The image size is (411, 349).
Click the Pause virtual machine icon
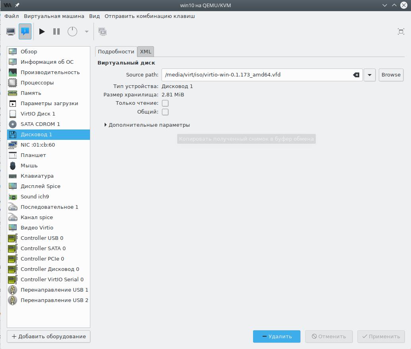(56, 31)
